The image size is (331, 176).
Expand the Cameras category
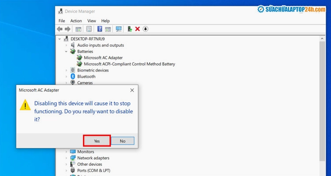[x=66, y=83]
